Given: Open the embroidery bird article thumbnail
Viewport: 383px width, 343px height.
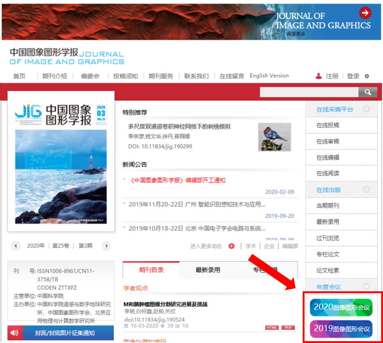Looking at the screenshot, I should pyautogui.click(x=274, y=137).
